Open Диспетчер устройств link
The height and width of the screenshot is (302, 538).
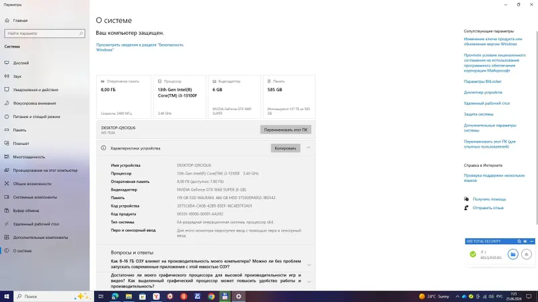[483, 93]
